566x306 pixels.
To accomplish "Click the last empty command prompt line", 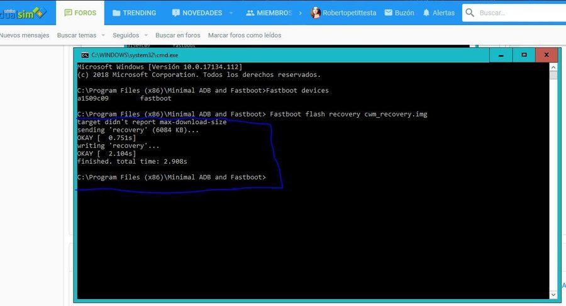I will coord(172,178).
